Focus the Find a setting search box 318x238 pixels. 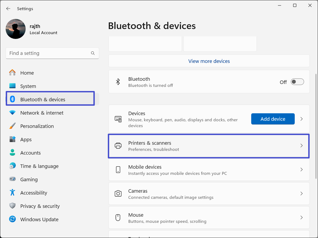(48, 53)
